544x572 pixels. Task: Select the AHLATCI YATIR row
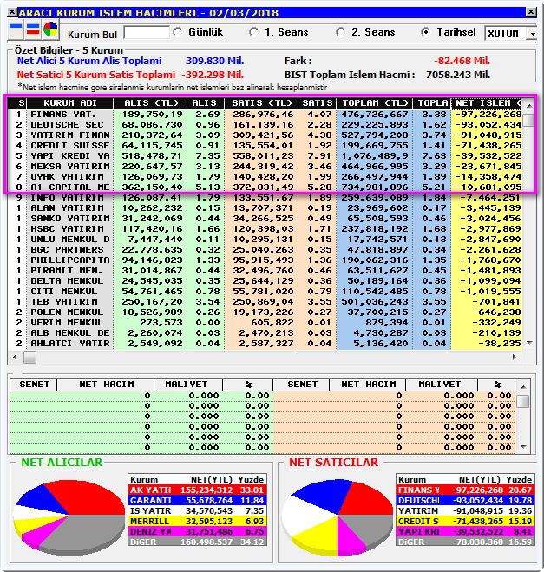click(265, 343)
